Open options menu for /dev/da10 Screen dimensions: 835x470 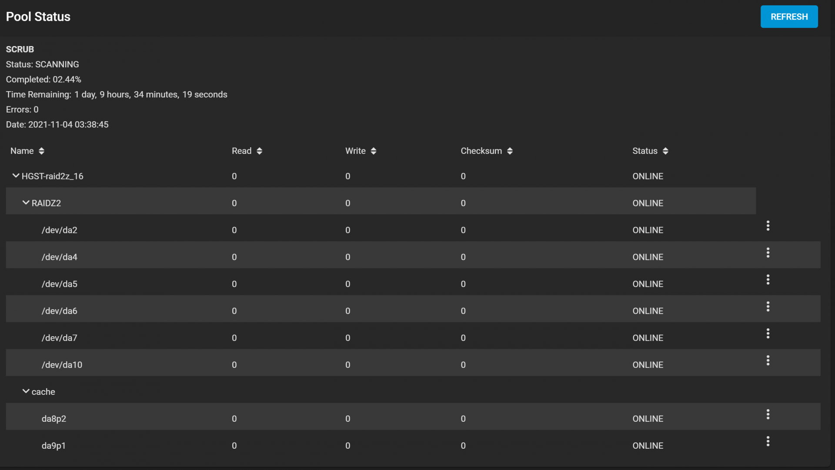coord(768,361)
